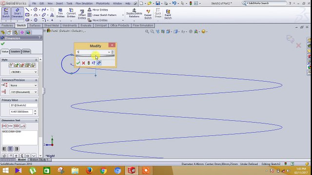Screen dimensions: 312x175
Task: Toggle Mark for drawing icon in Modify dialog
Action: coord(99,63)
